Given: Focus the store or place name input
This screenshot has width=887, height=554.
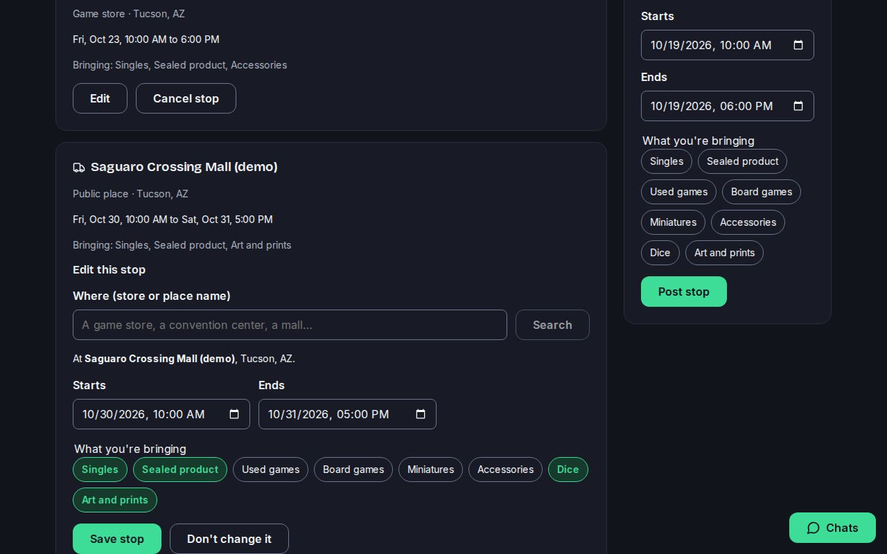Looking at the screenshot, I should pos(290,325).
